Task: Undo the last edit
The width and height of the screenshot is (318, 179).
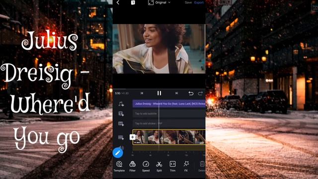Action: (191, 93)
